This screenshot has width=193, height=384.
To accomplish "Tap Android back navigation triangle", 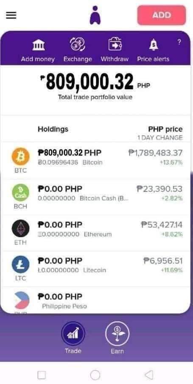I will click(x=149, y=375).
